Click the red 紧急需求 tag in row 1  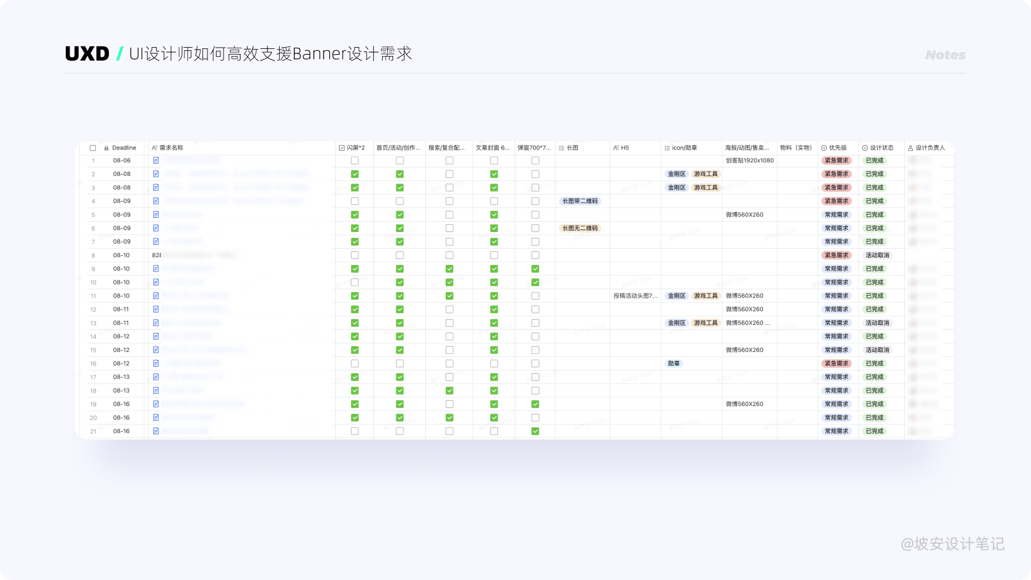pos(836,160)
